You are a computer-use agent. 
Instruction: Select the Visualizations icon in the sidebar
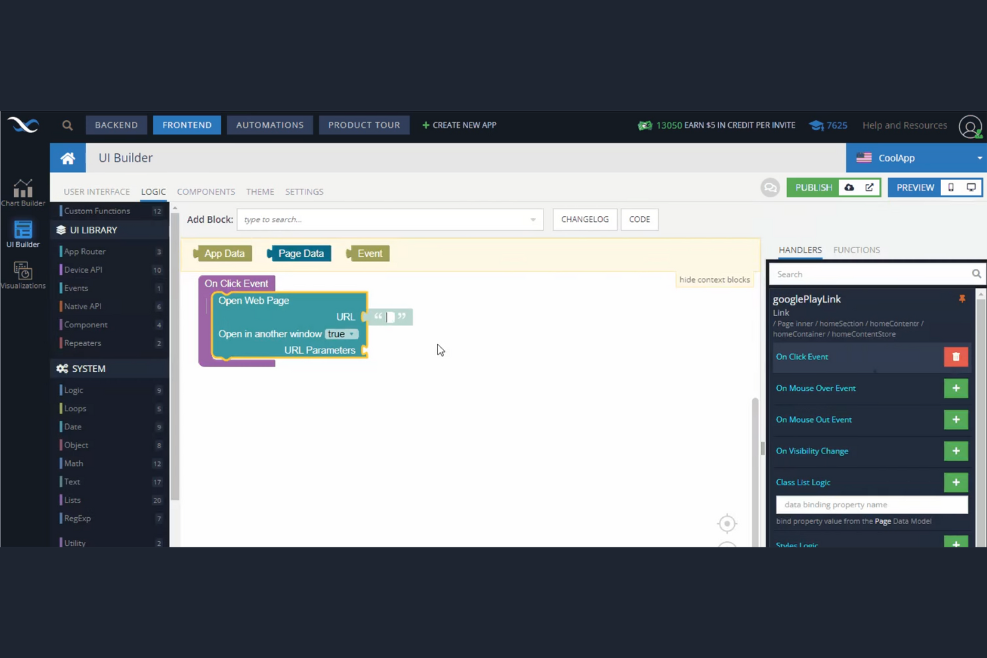click(x=23, y=273)
